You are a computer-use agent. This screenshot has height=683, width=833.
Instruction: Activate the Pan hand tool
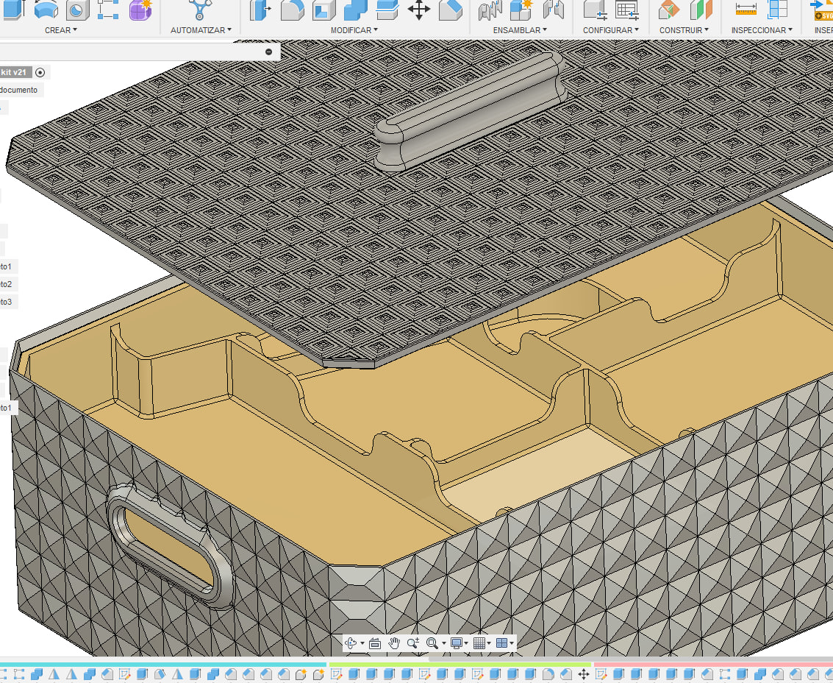pos(393,643)
